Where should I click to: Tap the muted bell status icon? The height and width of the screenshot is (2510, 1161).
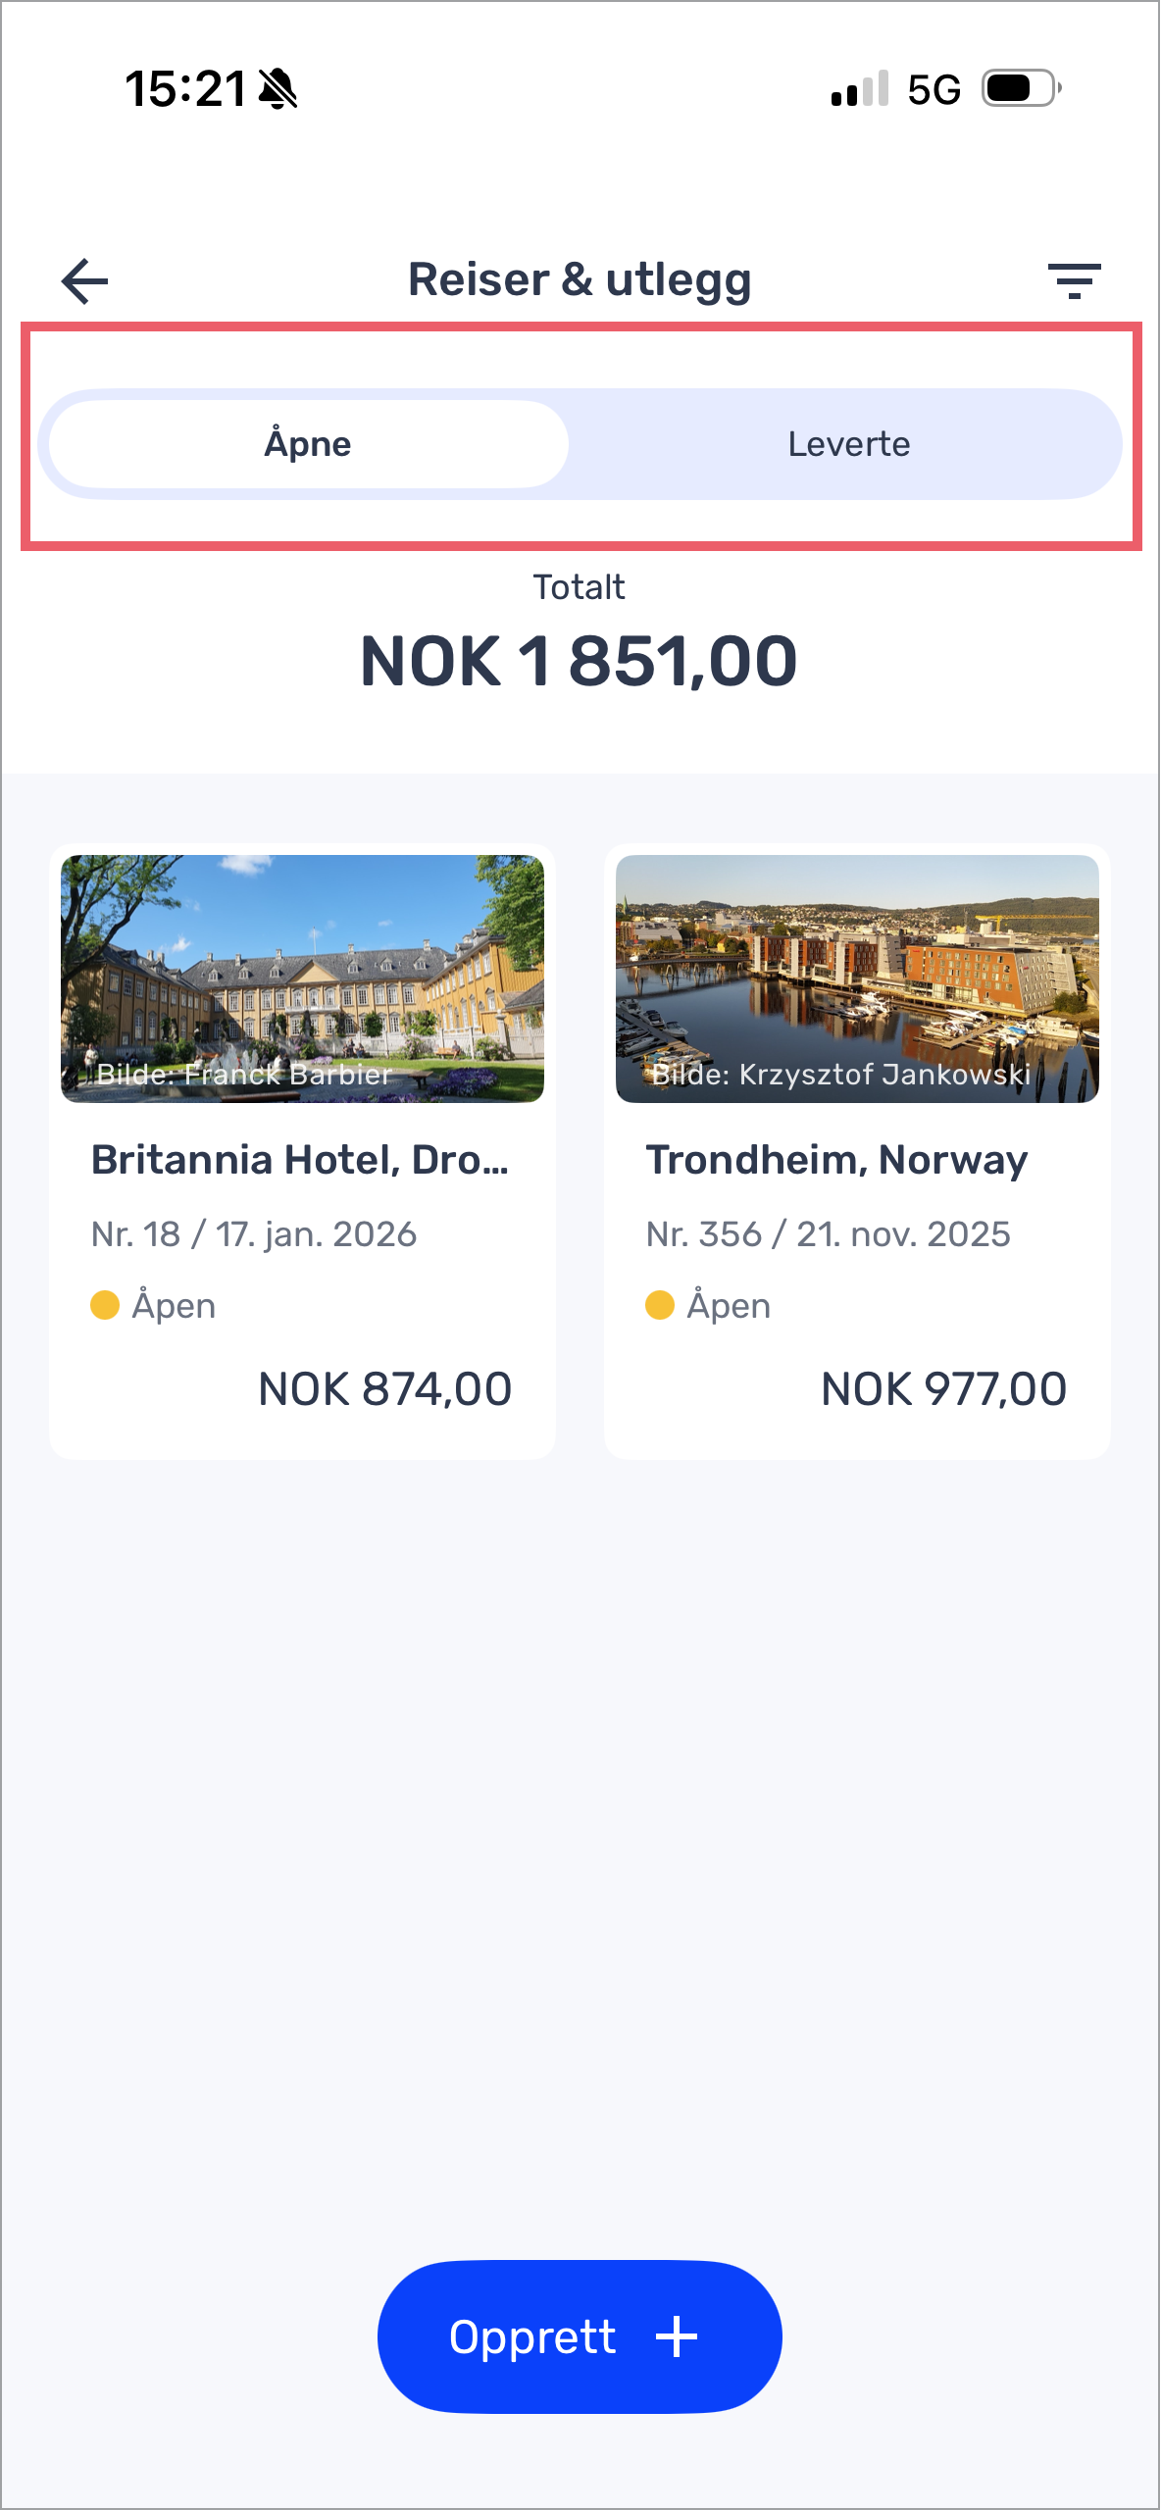tap(278, 89)
